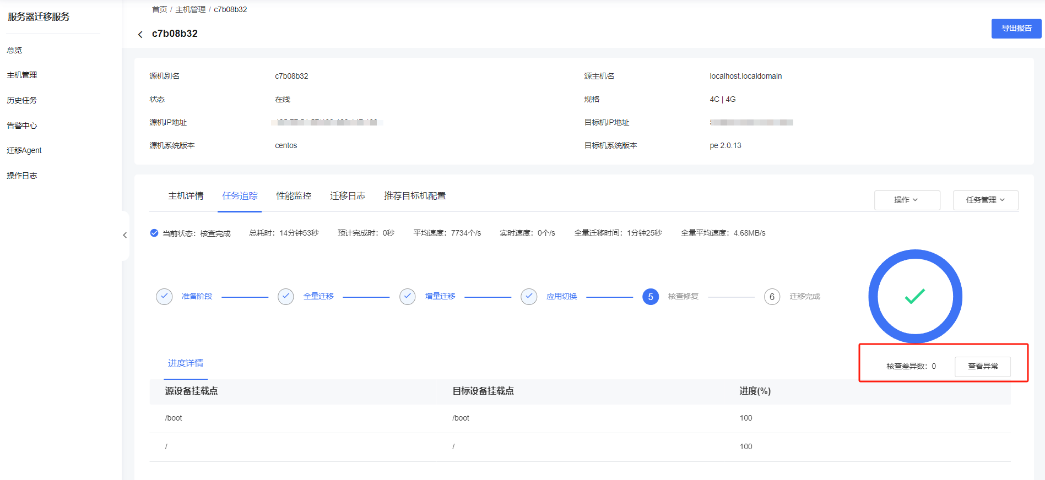Click the 核查修复 step label
This screenshot has width=1045, height=480.
point(683,296)
